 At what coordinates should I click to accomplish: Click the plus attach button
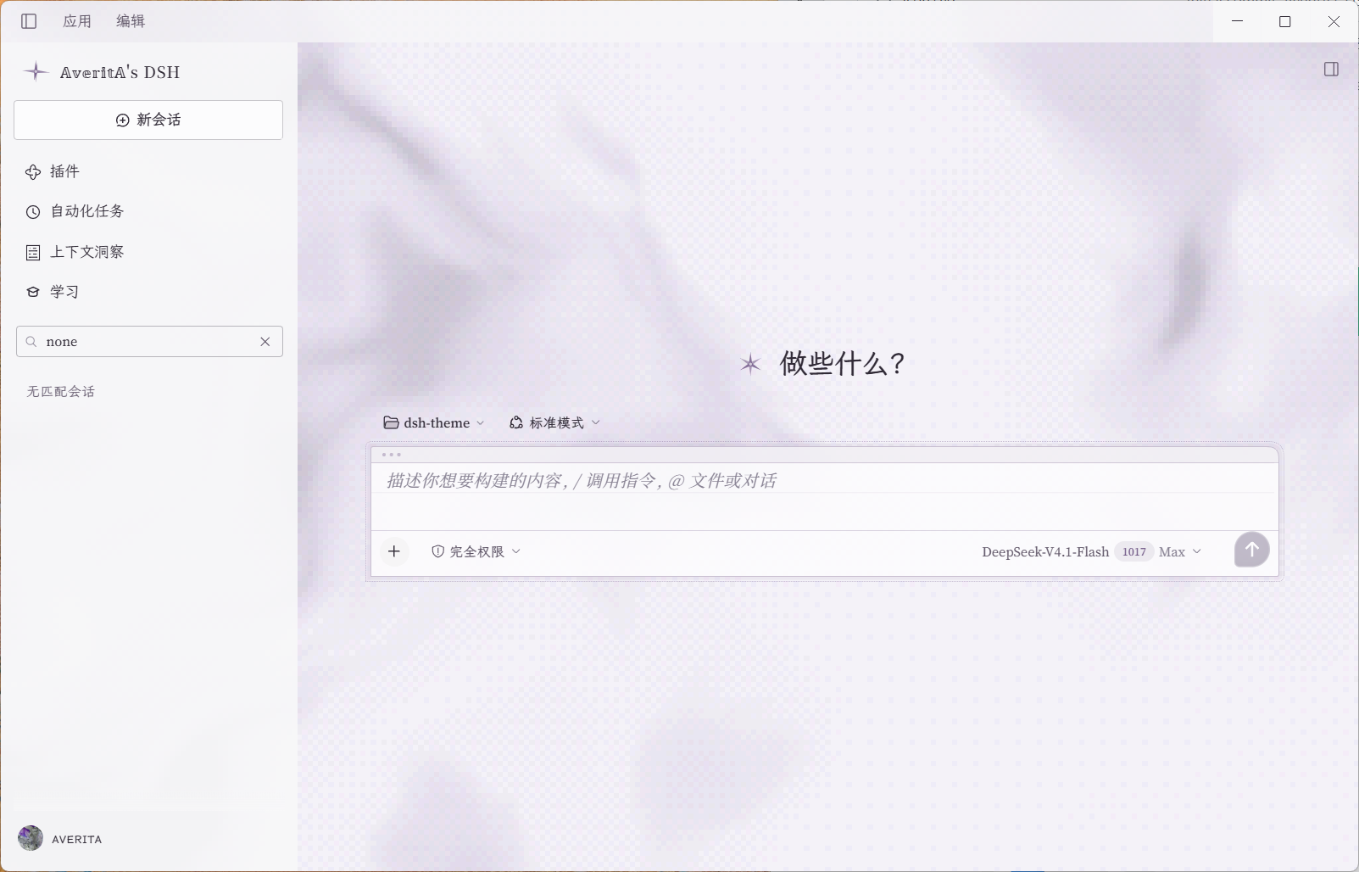(x=394, y=551)
